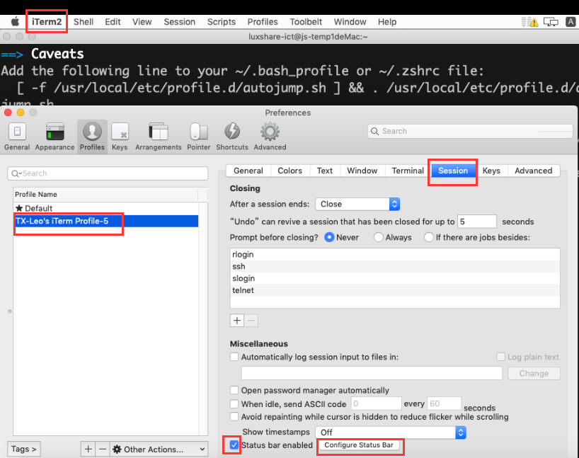Select the Profiles preferences pane
Screen dimensions: 579x458
click(x=92, y=137)
